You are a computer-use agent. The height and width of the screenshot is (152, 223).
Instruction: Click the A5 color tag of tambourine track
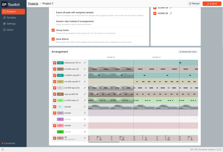(x=60, y=63)
